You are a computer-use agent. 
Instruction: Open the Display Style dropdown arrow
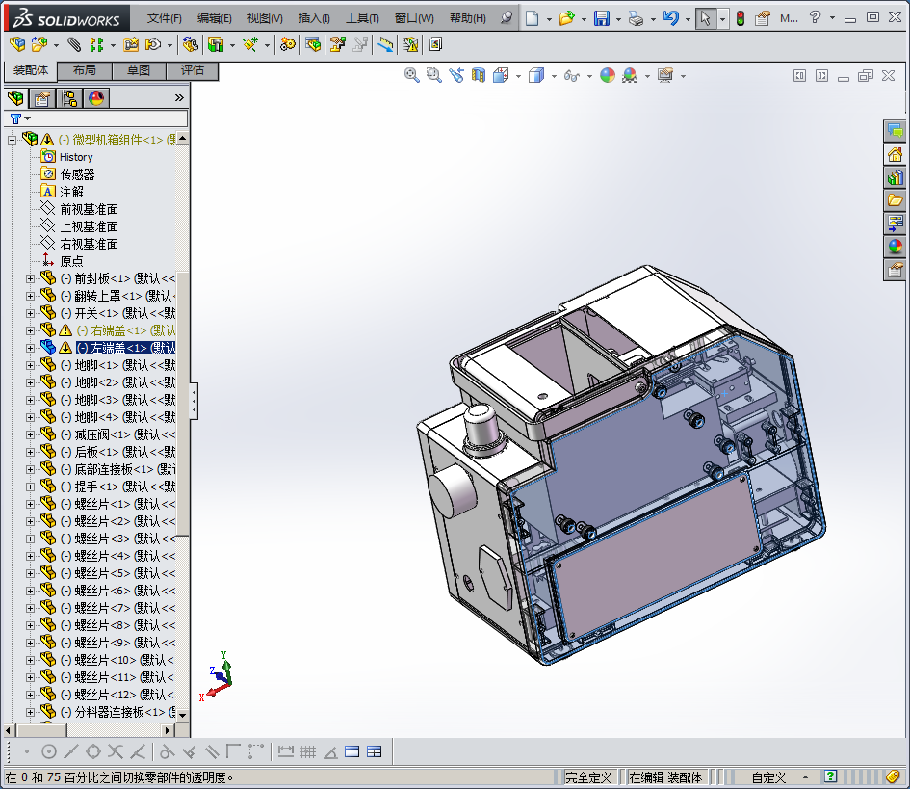tap(554, 76)
